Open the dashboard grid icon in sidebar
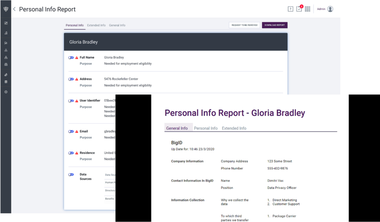 tap(6, 23)
